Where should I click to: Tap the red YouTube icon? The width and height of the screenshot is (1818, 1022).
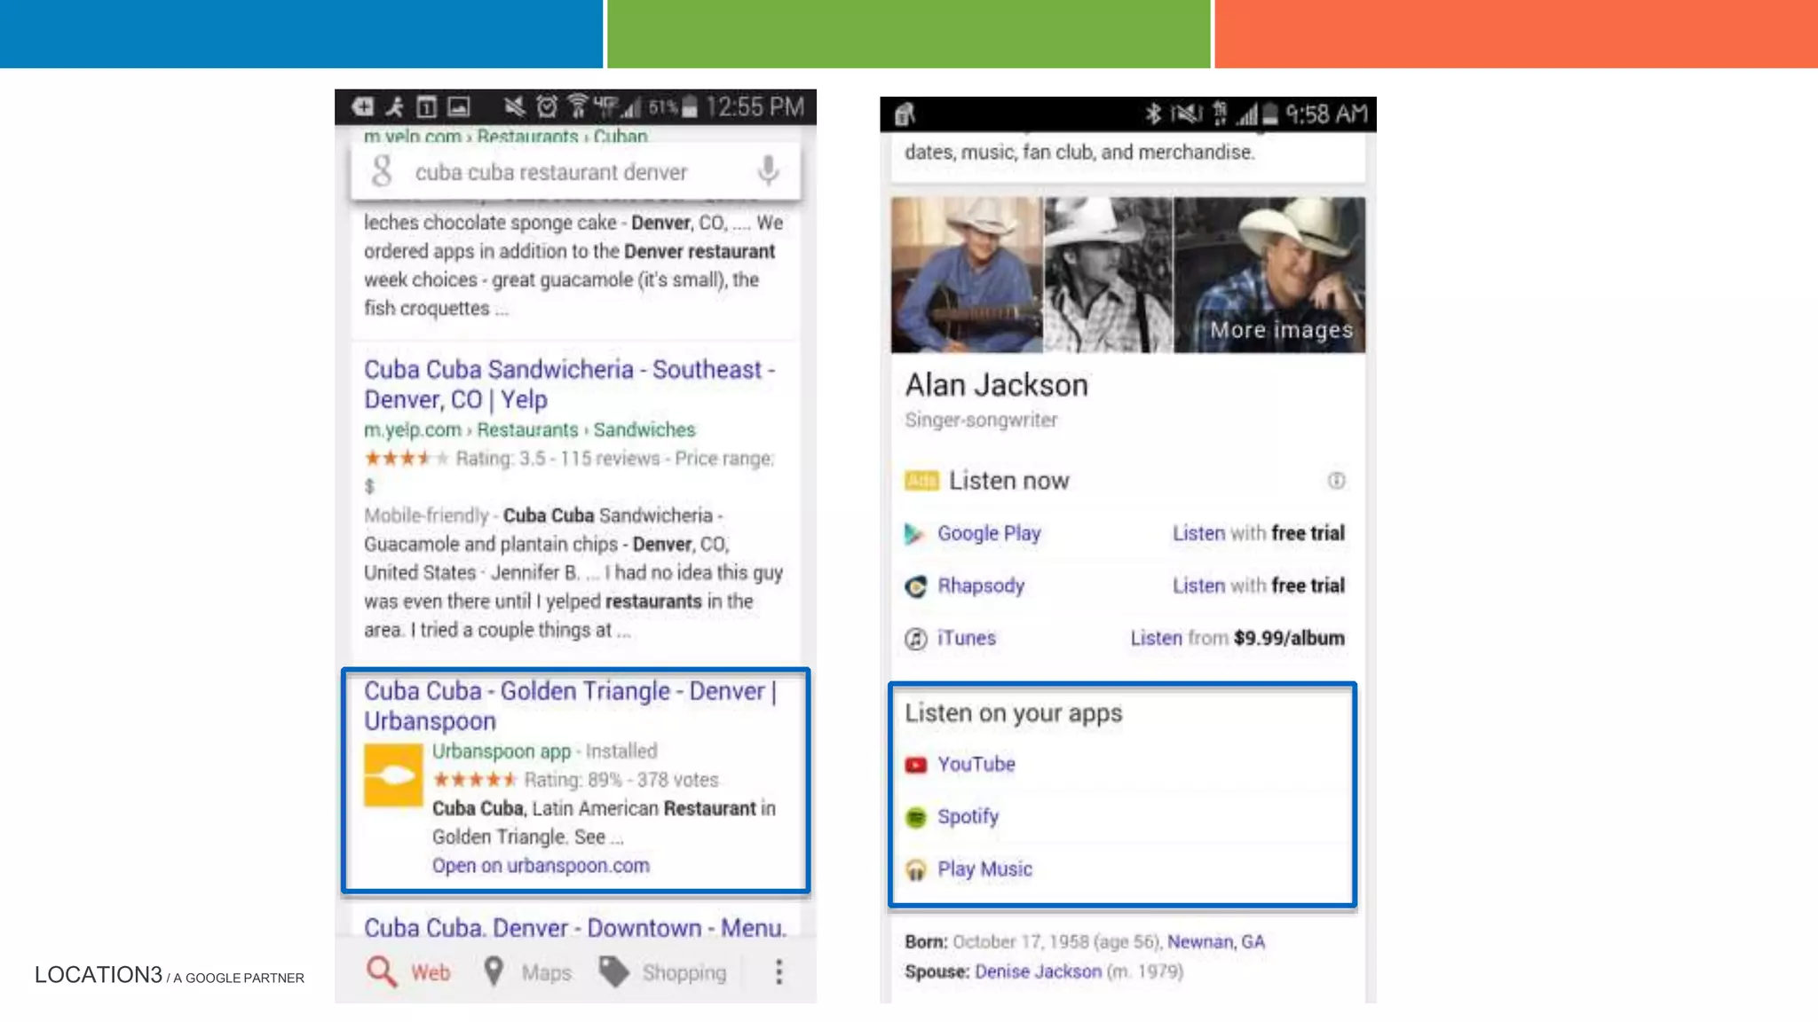click(x=915, y=765)
